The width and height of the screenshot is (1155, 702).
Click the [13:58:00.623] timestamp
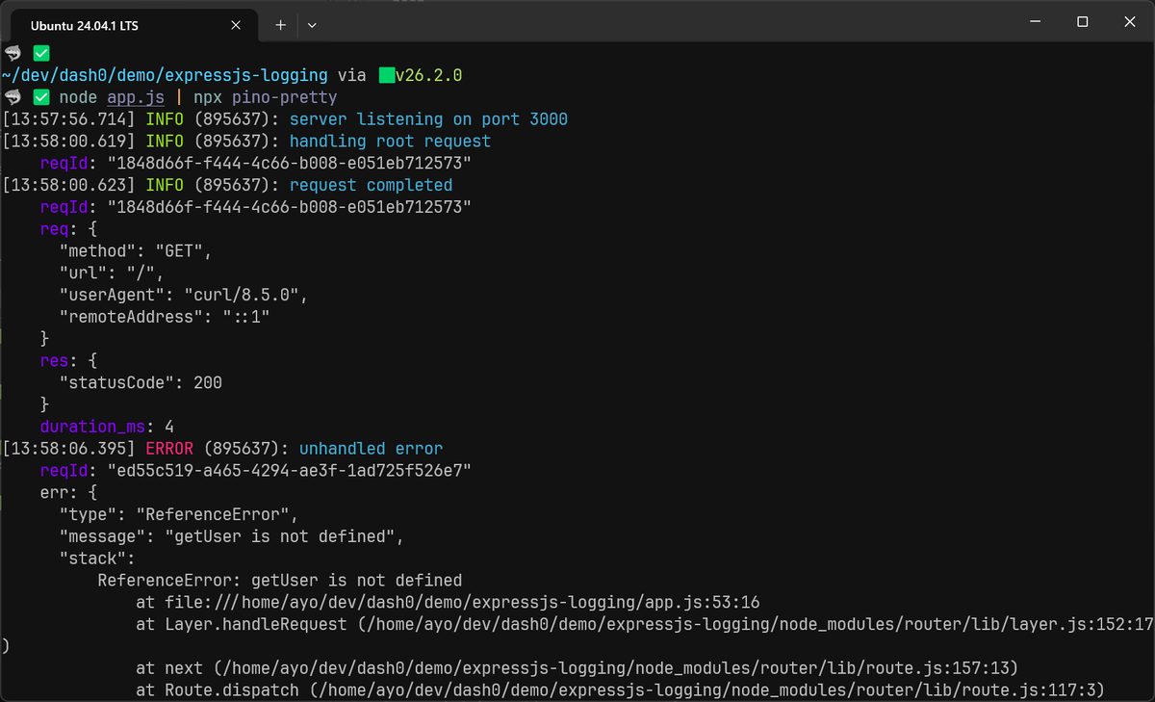point(69,185)
